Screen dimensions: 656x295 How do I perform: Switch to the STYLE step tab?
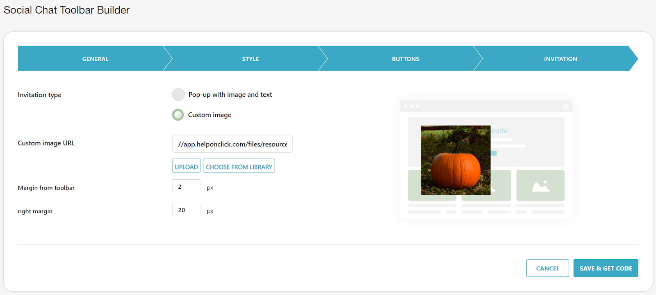pos(250,59)
